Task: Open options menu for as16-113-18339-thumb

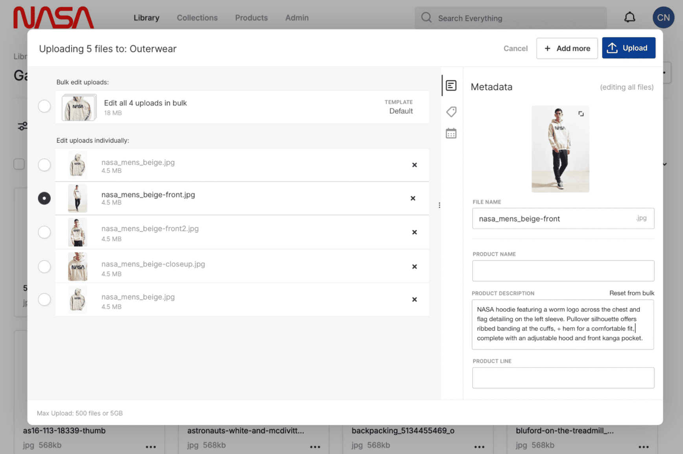Action: tap(151, 447)
